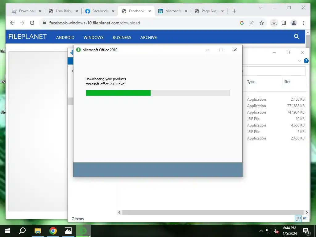Image resolution: width=316 pixels, height=237 pixels.
Task: Open Chrome profile avatar
Action: coord(294,23)
